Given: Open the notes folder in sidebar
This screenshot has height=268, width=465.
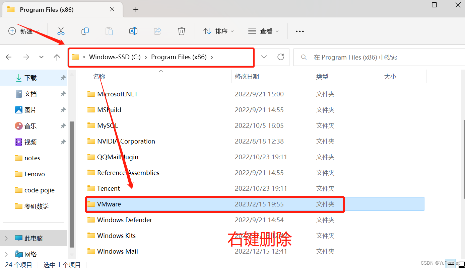Looking at the screenshot, I should [32, 158].
